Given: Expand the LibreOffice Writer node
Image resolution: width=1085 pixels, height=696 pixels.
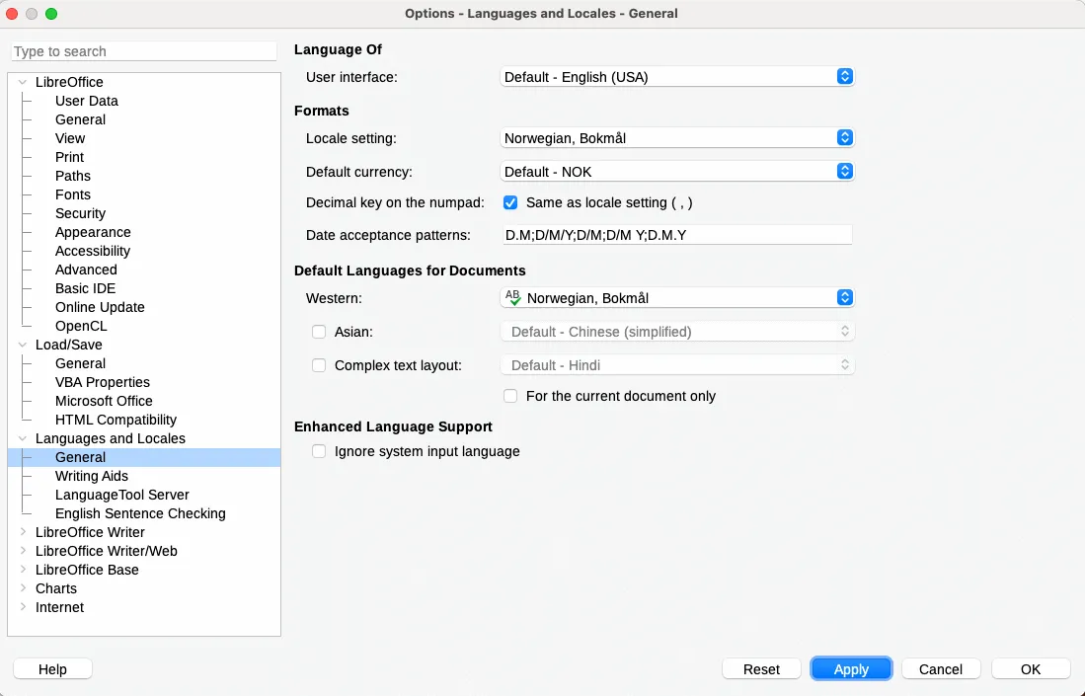Looking at the screenshot, I should tap(22, 532).
